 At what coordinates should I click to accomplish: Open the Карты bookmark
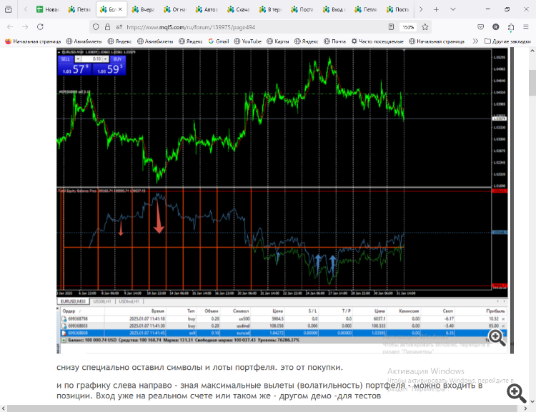tap(277, 41)
